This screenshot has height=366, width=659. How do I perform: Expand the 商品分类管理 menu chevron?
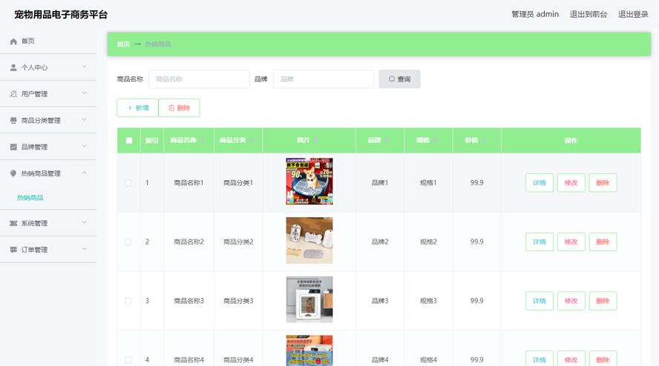coord(84,119)
